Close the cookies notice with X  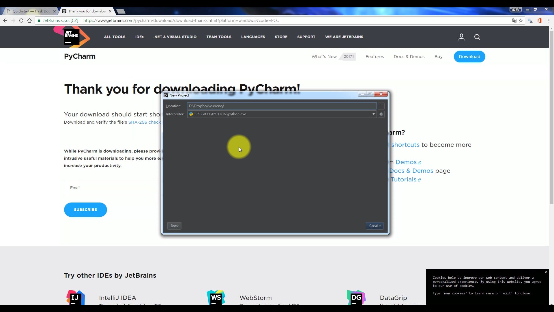coord(546,272)
